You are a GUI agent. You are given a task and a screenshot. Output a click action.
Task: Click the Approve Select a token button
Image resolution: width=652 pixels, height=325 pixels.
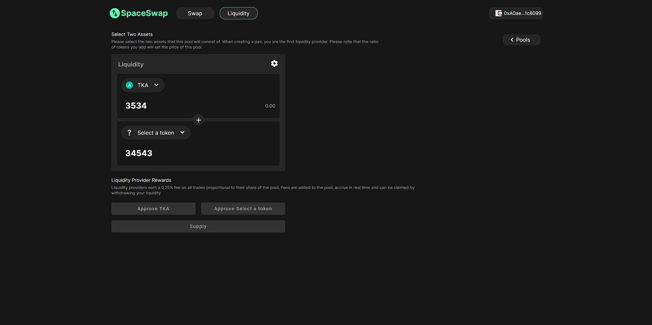[243, 209]
